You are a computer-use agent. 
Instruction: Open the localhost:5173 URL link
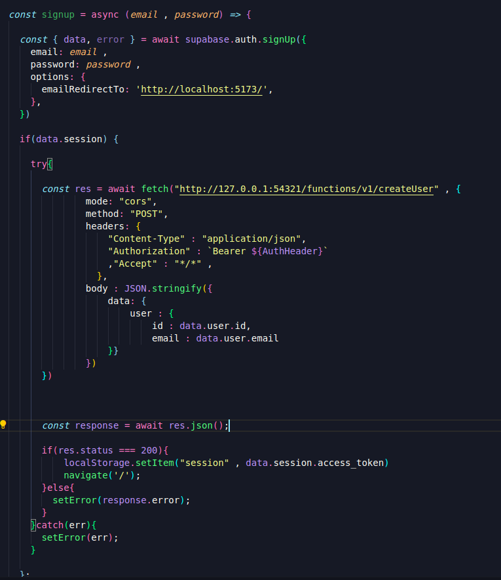tap(201, 90)
